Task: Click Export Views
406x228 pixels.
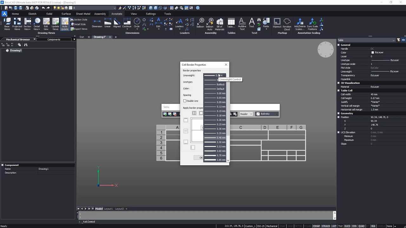Action: coord(79,29)
